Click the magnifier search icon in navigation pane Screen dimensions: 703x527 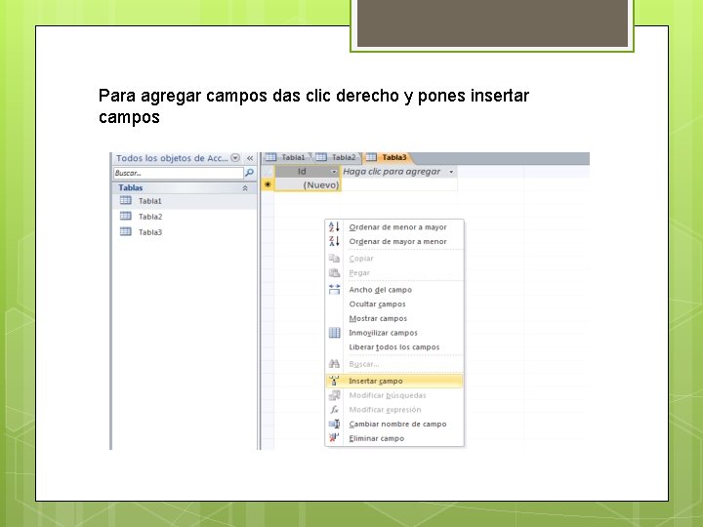coord(249,173)
